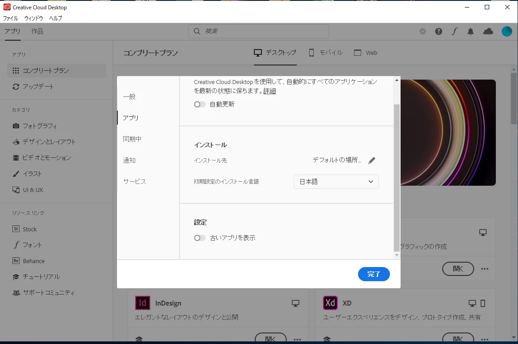Image resolution: width=518 pixels, height=344 pixels.
Task: Click the 検索 search field
Action: [x=259, y=31]
